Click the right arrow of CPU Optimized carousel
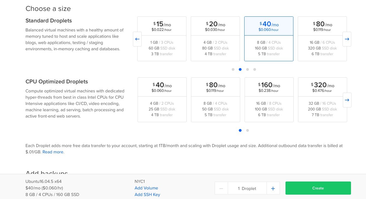 click(x=347, y=100)
